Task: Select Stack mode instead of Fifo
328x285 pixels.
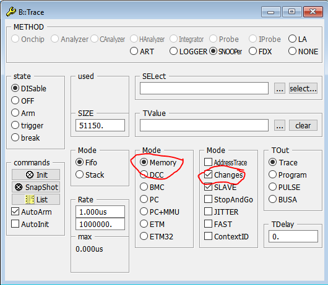Action: 79,175
